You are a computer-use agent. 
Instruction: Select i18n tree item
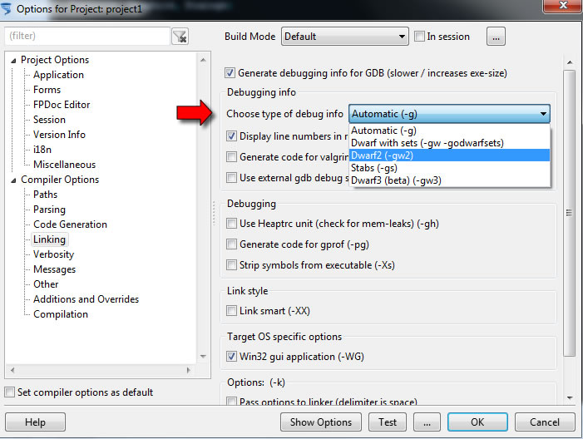[42, 150]
